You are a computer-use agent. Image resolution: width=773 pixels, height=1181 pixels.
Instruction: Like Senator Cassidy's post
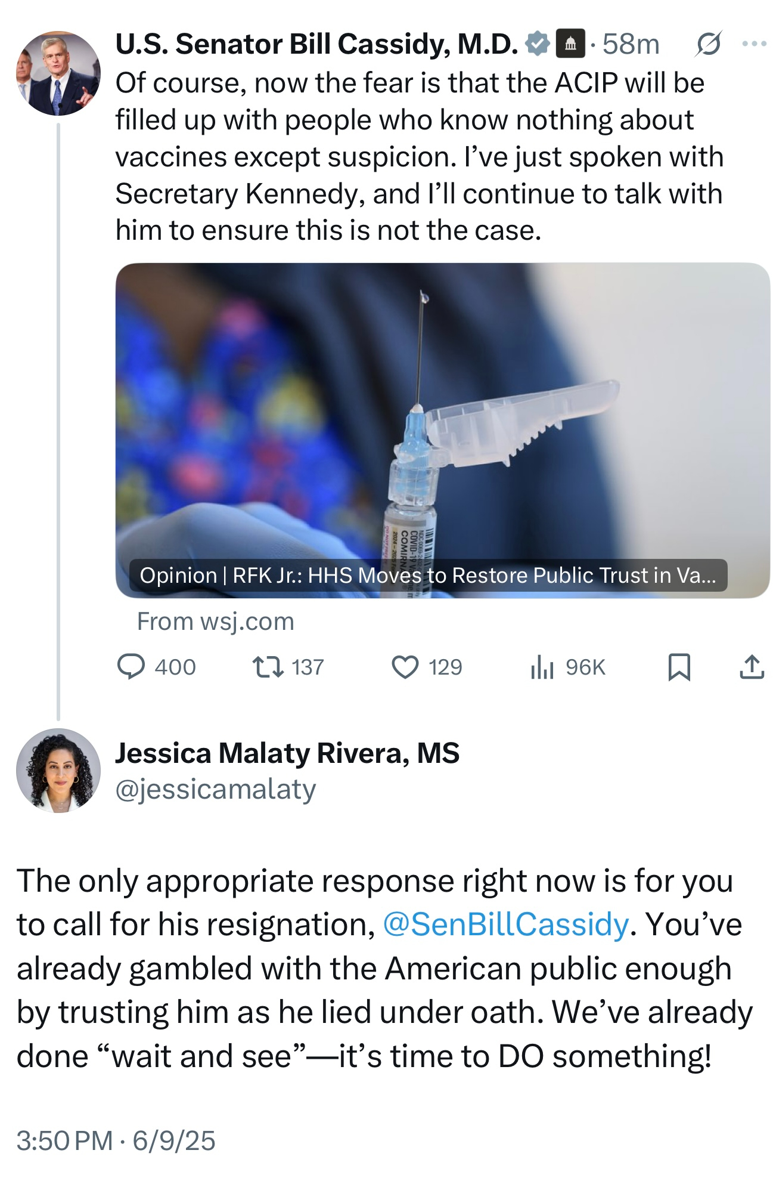click(x=405, y=667)
